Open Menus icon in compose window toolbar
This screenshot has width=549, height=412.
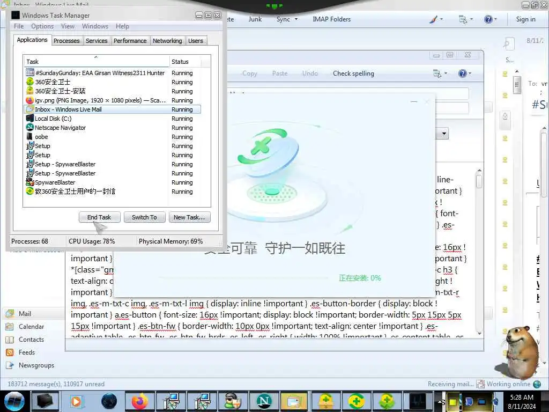(x=437, y=73)
